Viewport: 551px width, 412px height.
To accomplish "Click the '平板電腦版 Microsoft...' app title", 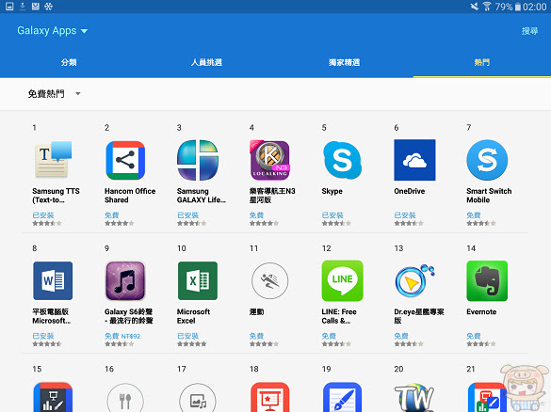I will [51, 316].
